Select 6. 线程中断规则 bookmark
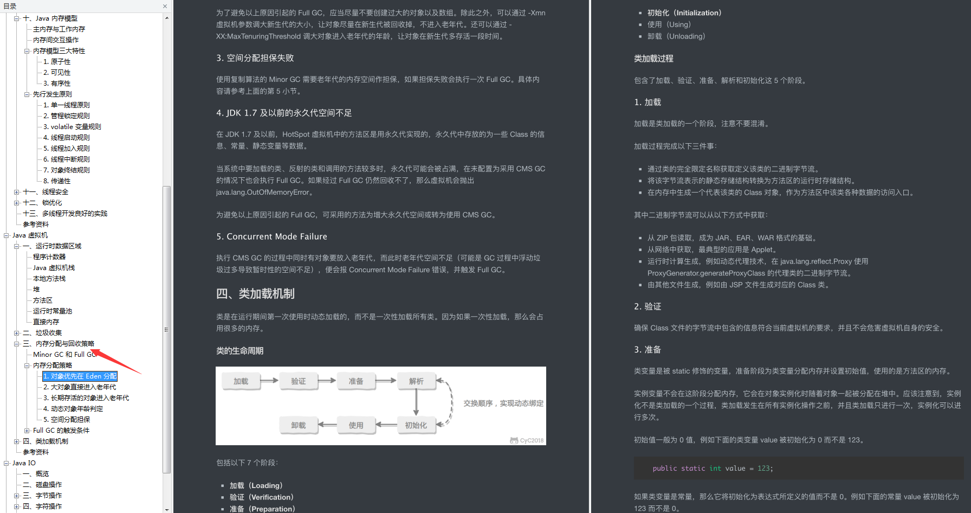This screenshot has height=513, width=971. (x=67, y=159)
